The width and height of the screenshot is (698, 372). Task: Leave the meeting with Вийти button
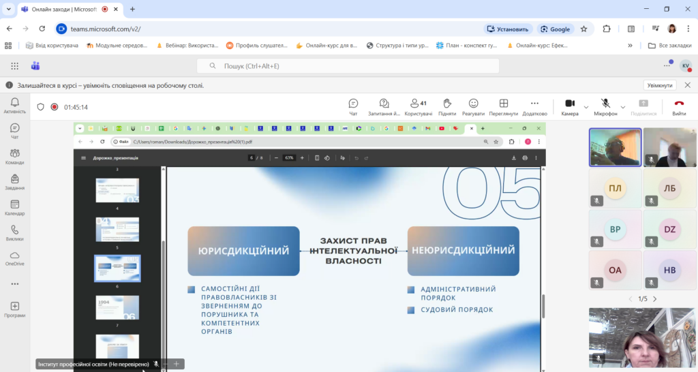(679, 106)
